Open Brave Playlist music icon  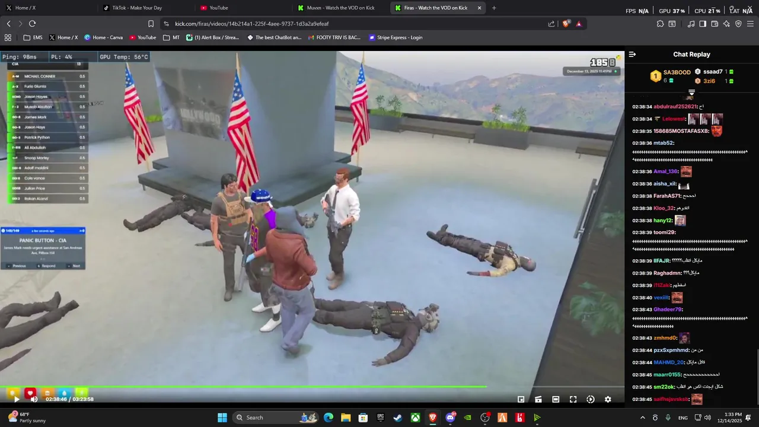pyautogui.click(x=691, y=24)
